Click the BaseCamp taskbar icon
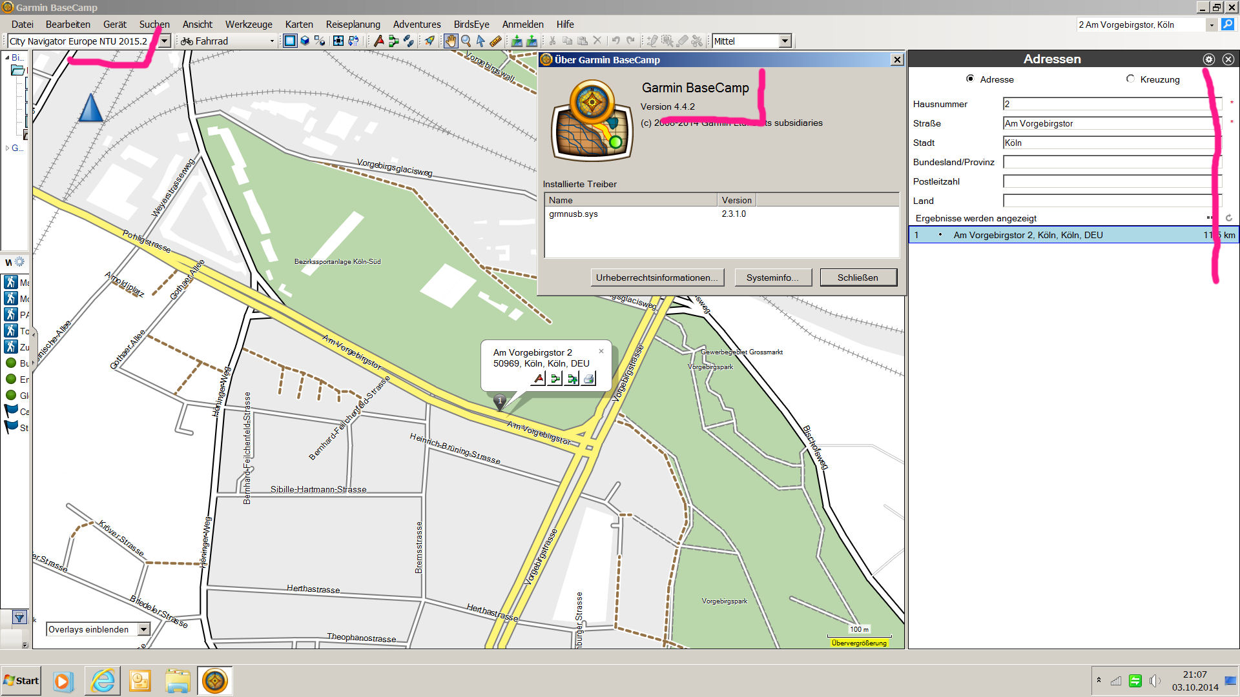Viewport: 1240px width, 697px height. (215, 681)
